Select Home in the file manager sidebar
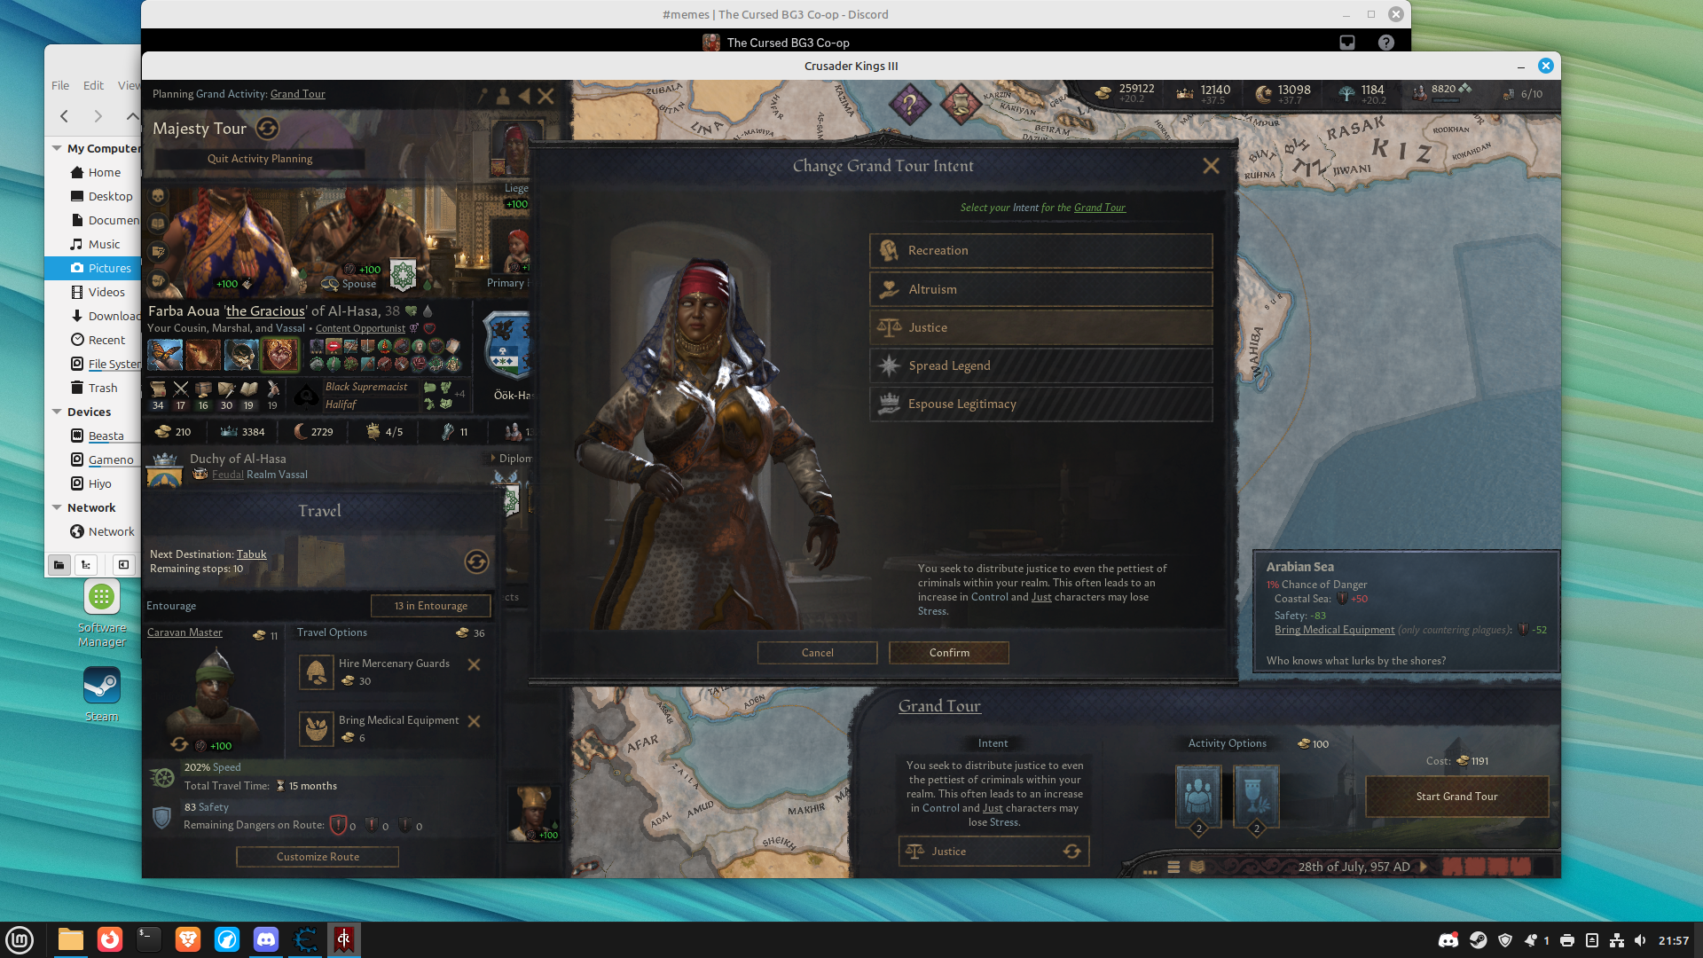Image resolution: width=1703 pixels, height=958 pixels. coord(93,172)
